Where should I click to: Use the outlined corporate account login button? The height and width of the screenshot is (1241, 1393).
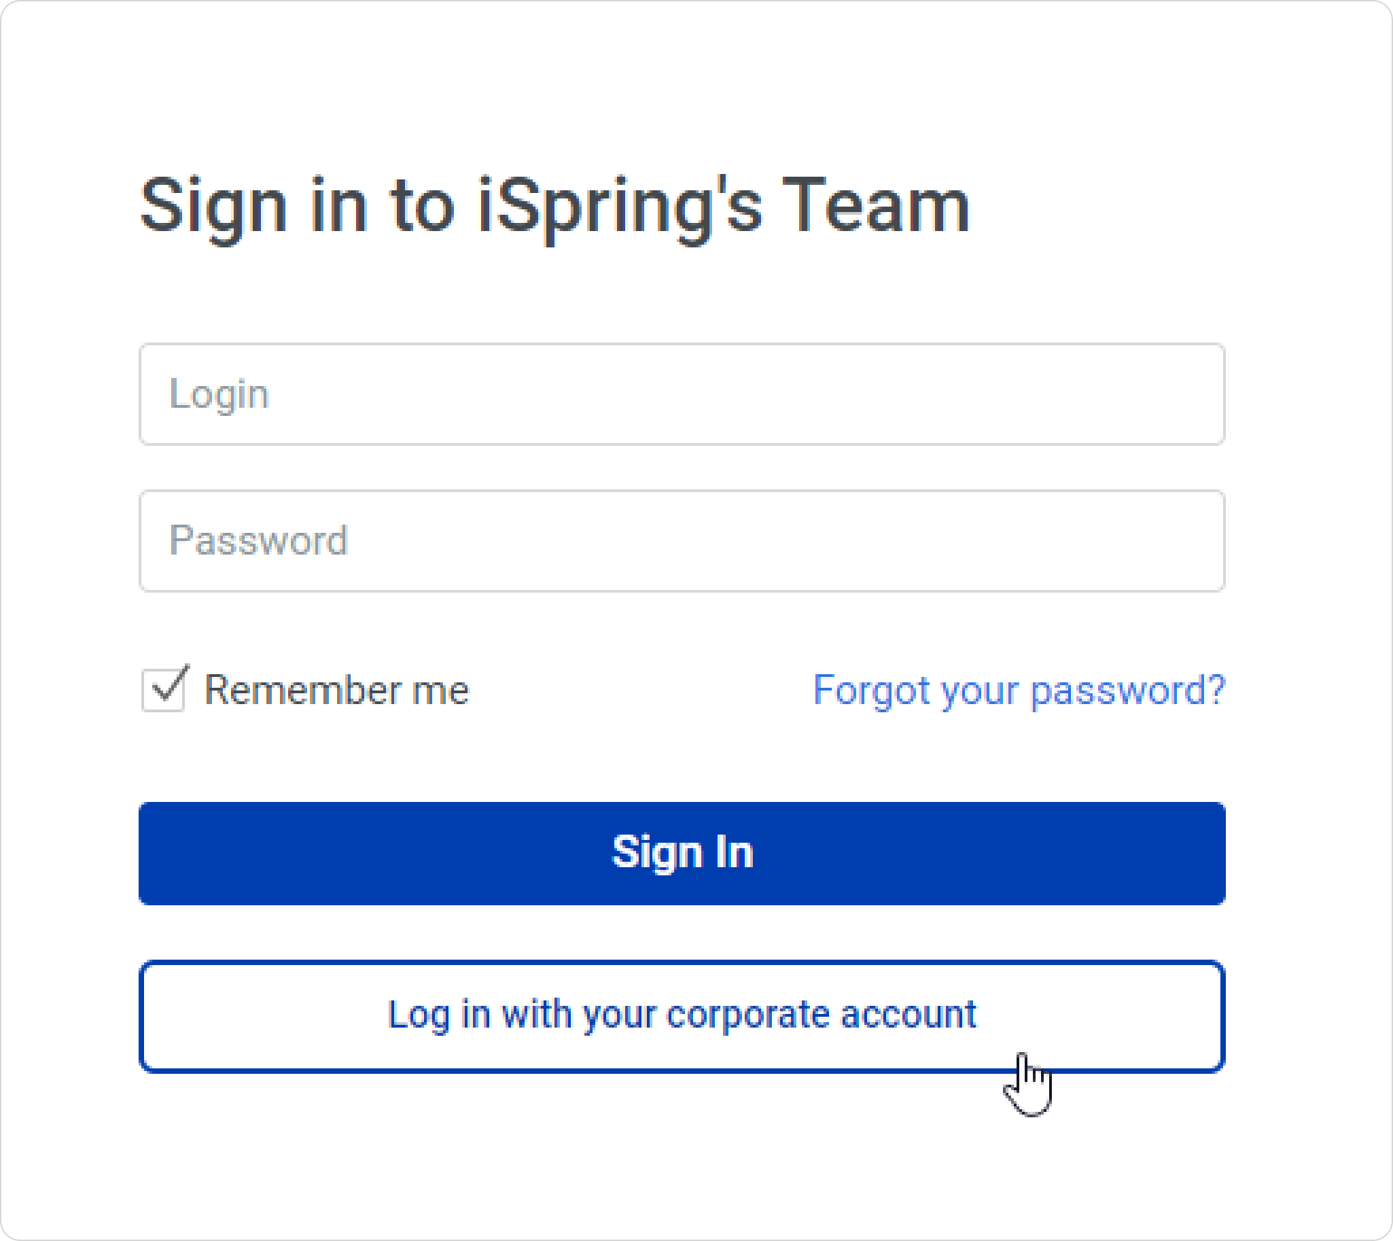coord(682,1017)
